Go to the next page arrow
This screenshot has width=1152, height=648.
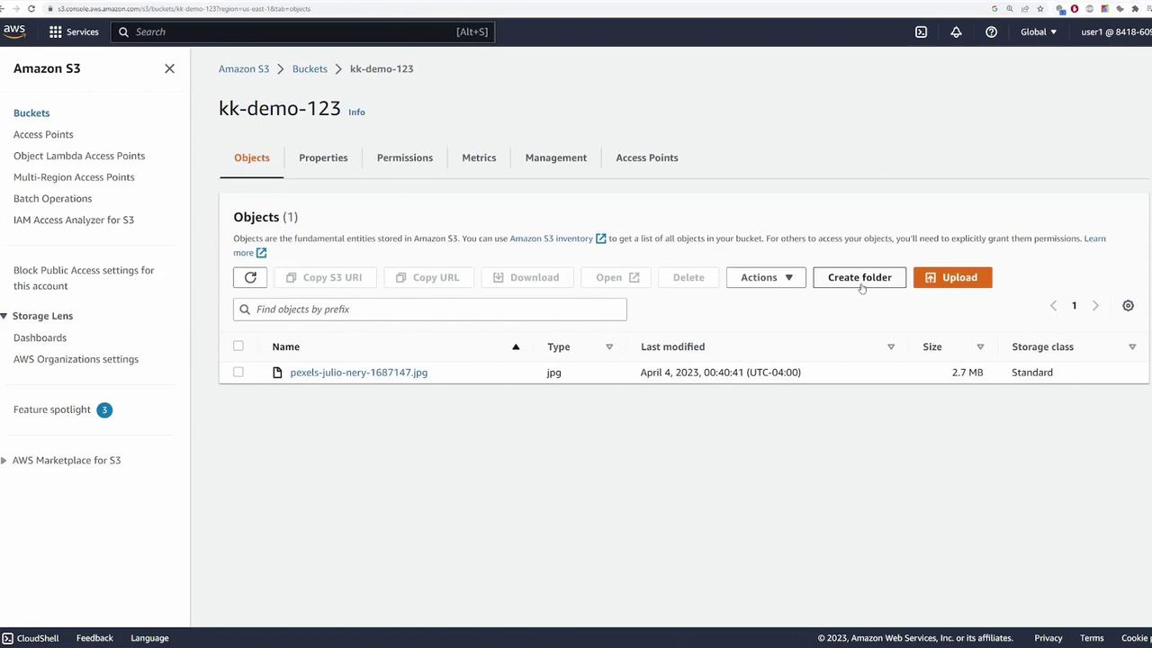tap(1095, 306)
